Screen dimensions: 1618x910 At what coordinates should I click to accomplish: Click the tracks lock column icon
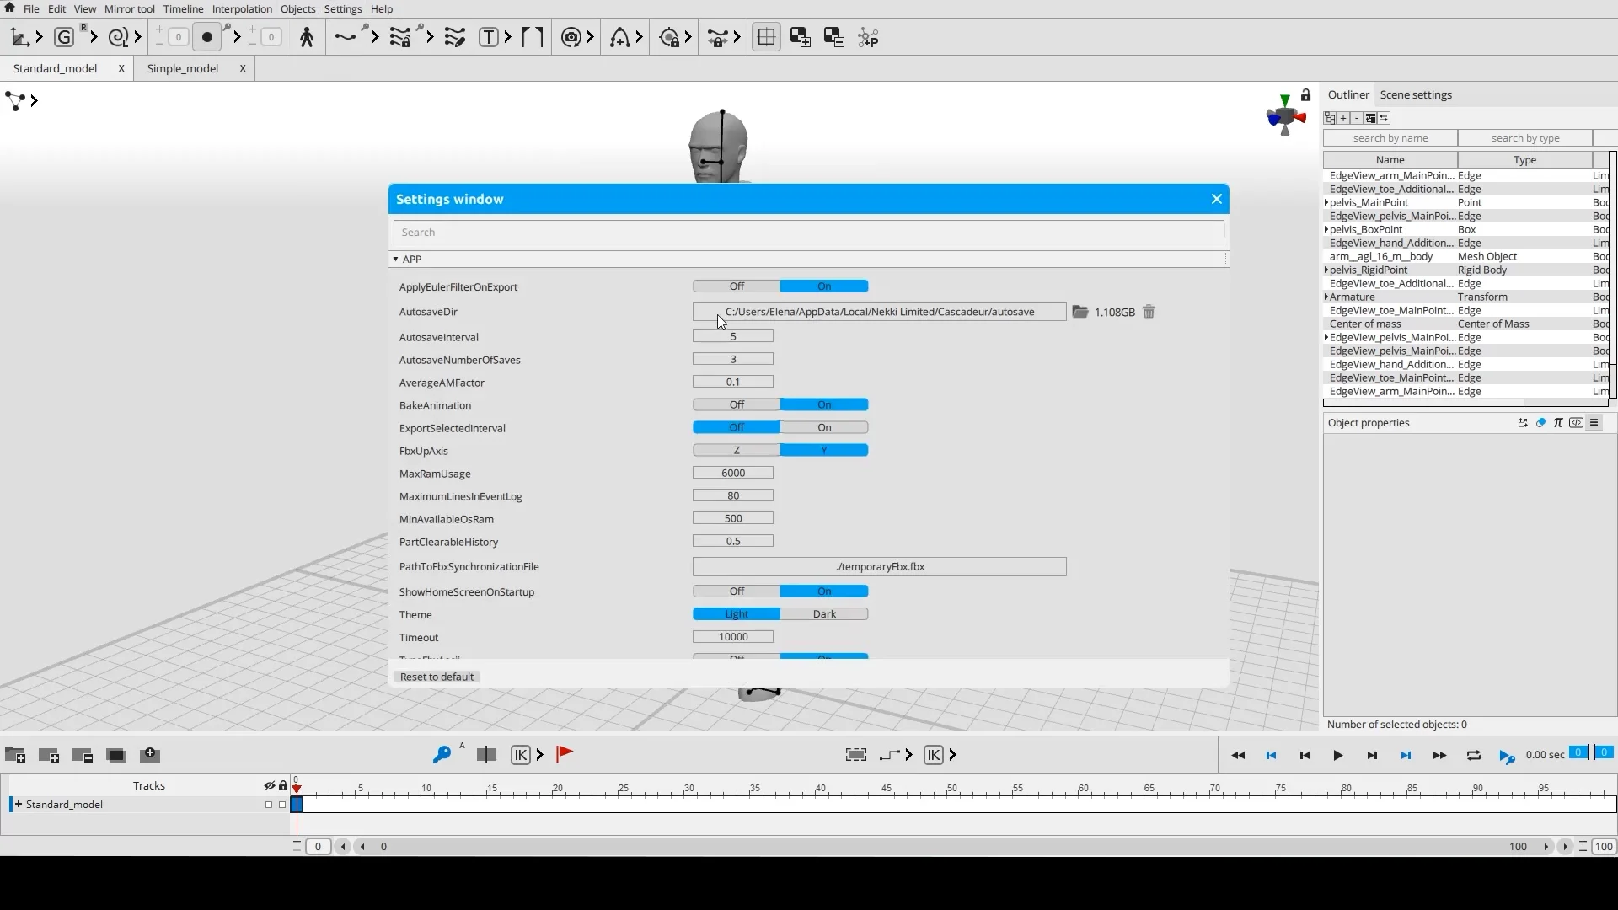283,785
